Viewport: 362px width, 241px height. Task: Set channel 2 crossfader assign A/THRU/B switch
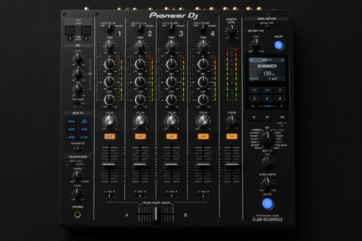pyautogui.click(x=140, y=196)
